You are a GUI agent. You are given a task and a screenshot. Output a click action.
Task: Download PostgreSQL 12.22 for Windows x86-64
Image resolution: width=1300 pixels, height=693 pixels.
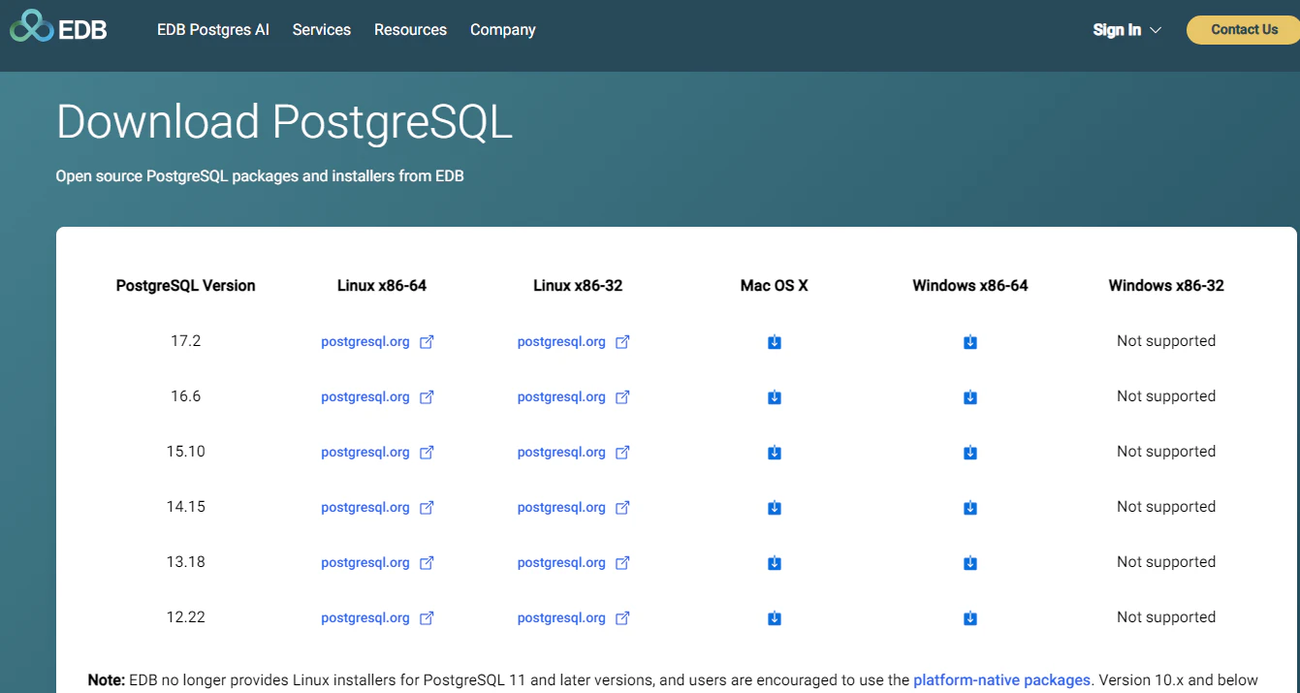970,618
